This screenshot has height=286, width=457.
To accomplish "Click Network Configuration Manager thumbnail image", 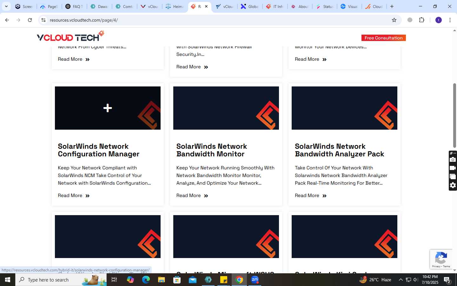I will 108,108.
